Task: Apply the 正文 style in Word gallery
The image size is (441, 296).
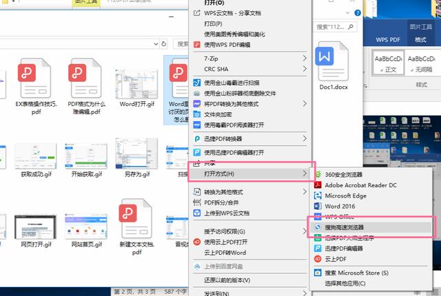Action: coord(389,63)
